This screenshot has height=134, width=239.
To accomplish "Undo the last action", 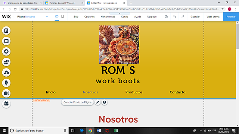I will click(x=174, y=16).
